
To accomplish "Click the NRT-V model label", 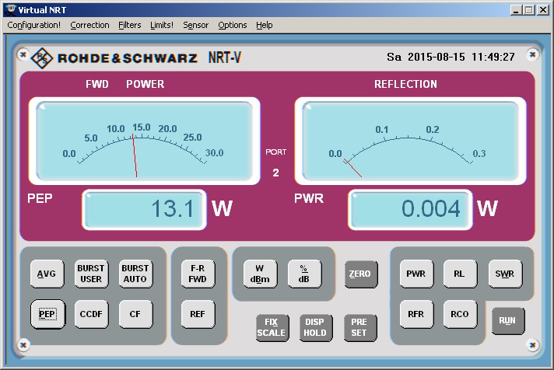I will 225,58.
